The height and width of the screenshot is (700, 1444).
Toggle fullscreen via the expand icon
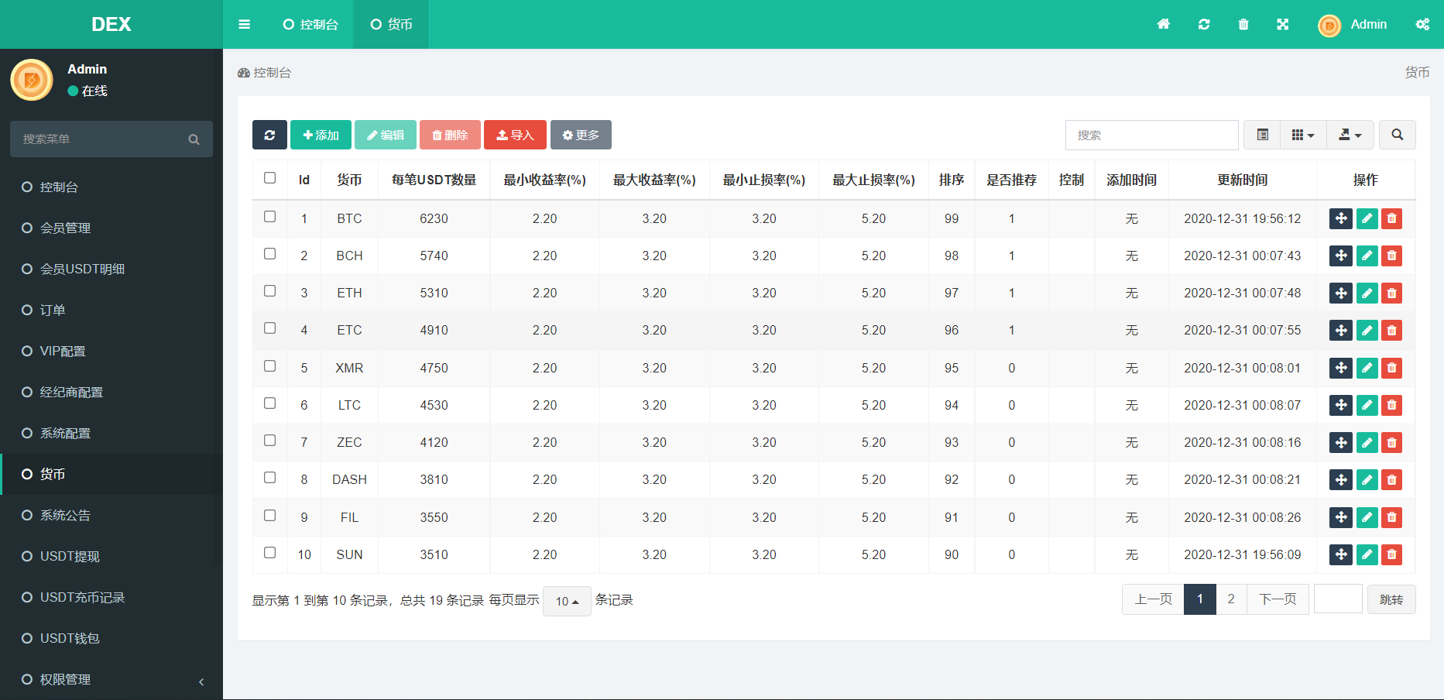coord(1283,24)
